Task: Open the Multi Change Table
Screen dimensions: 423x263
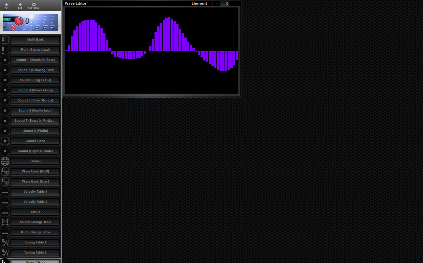Action: tap(35, 232)
